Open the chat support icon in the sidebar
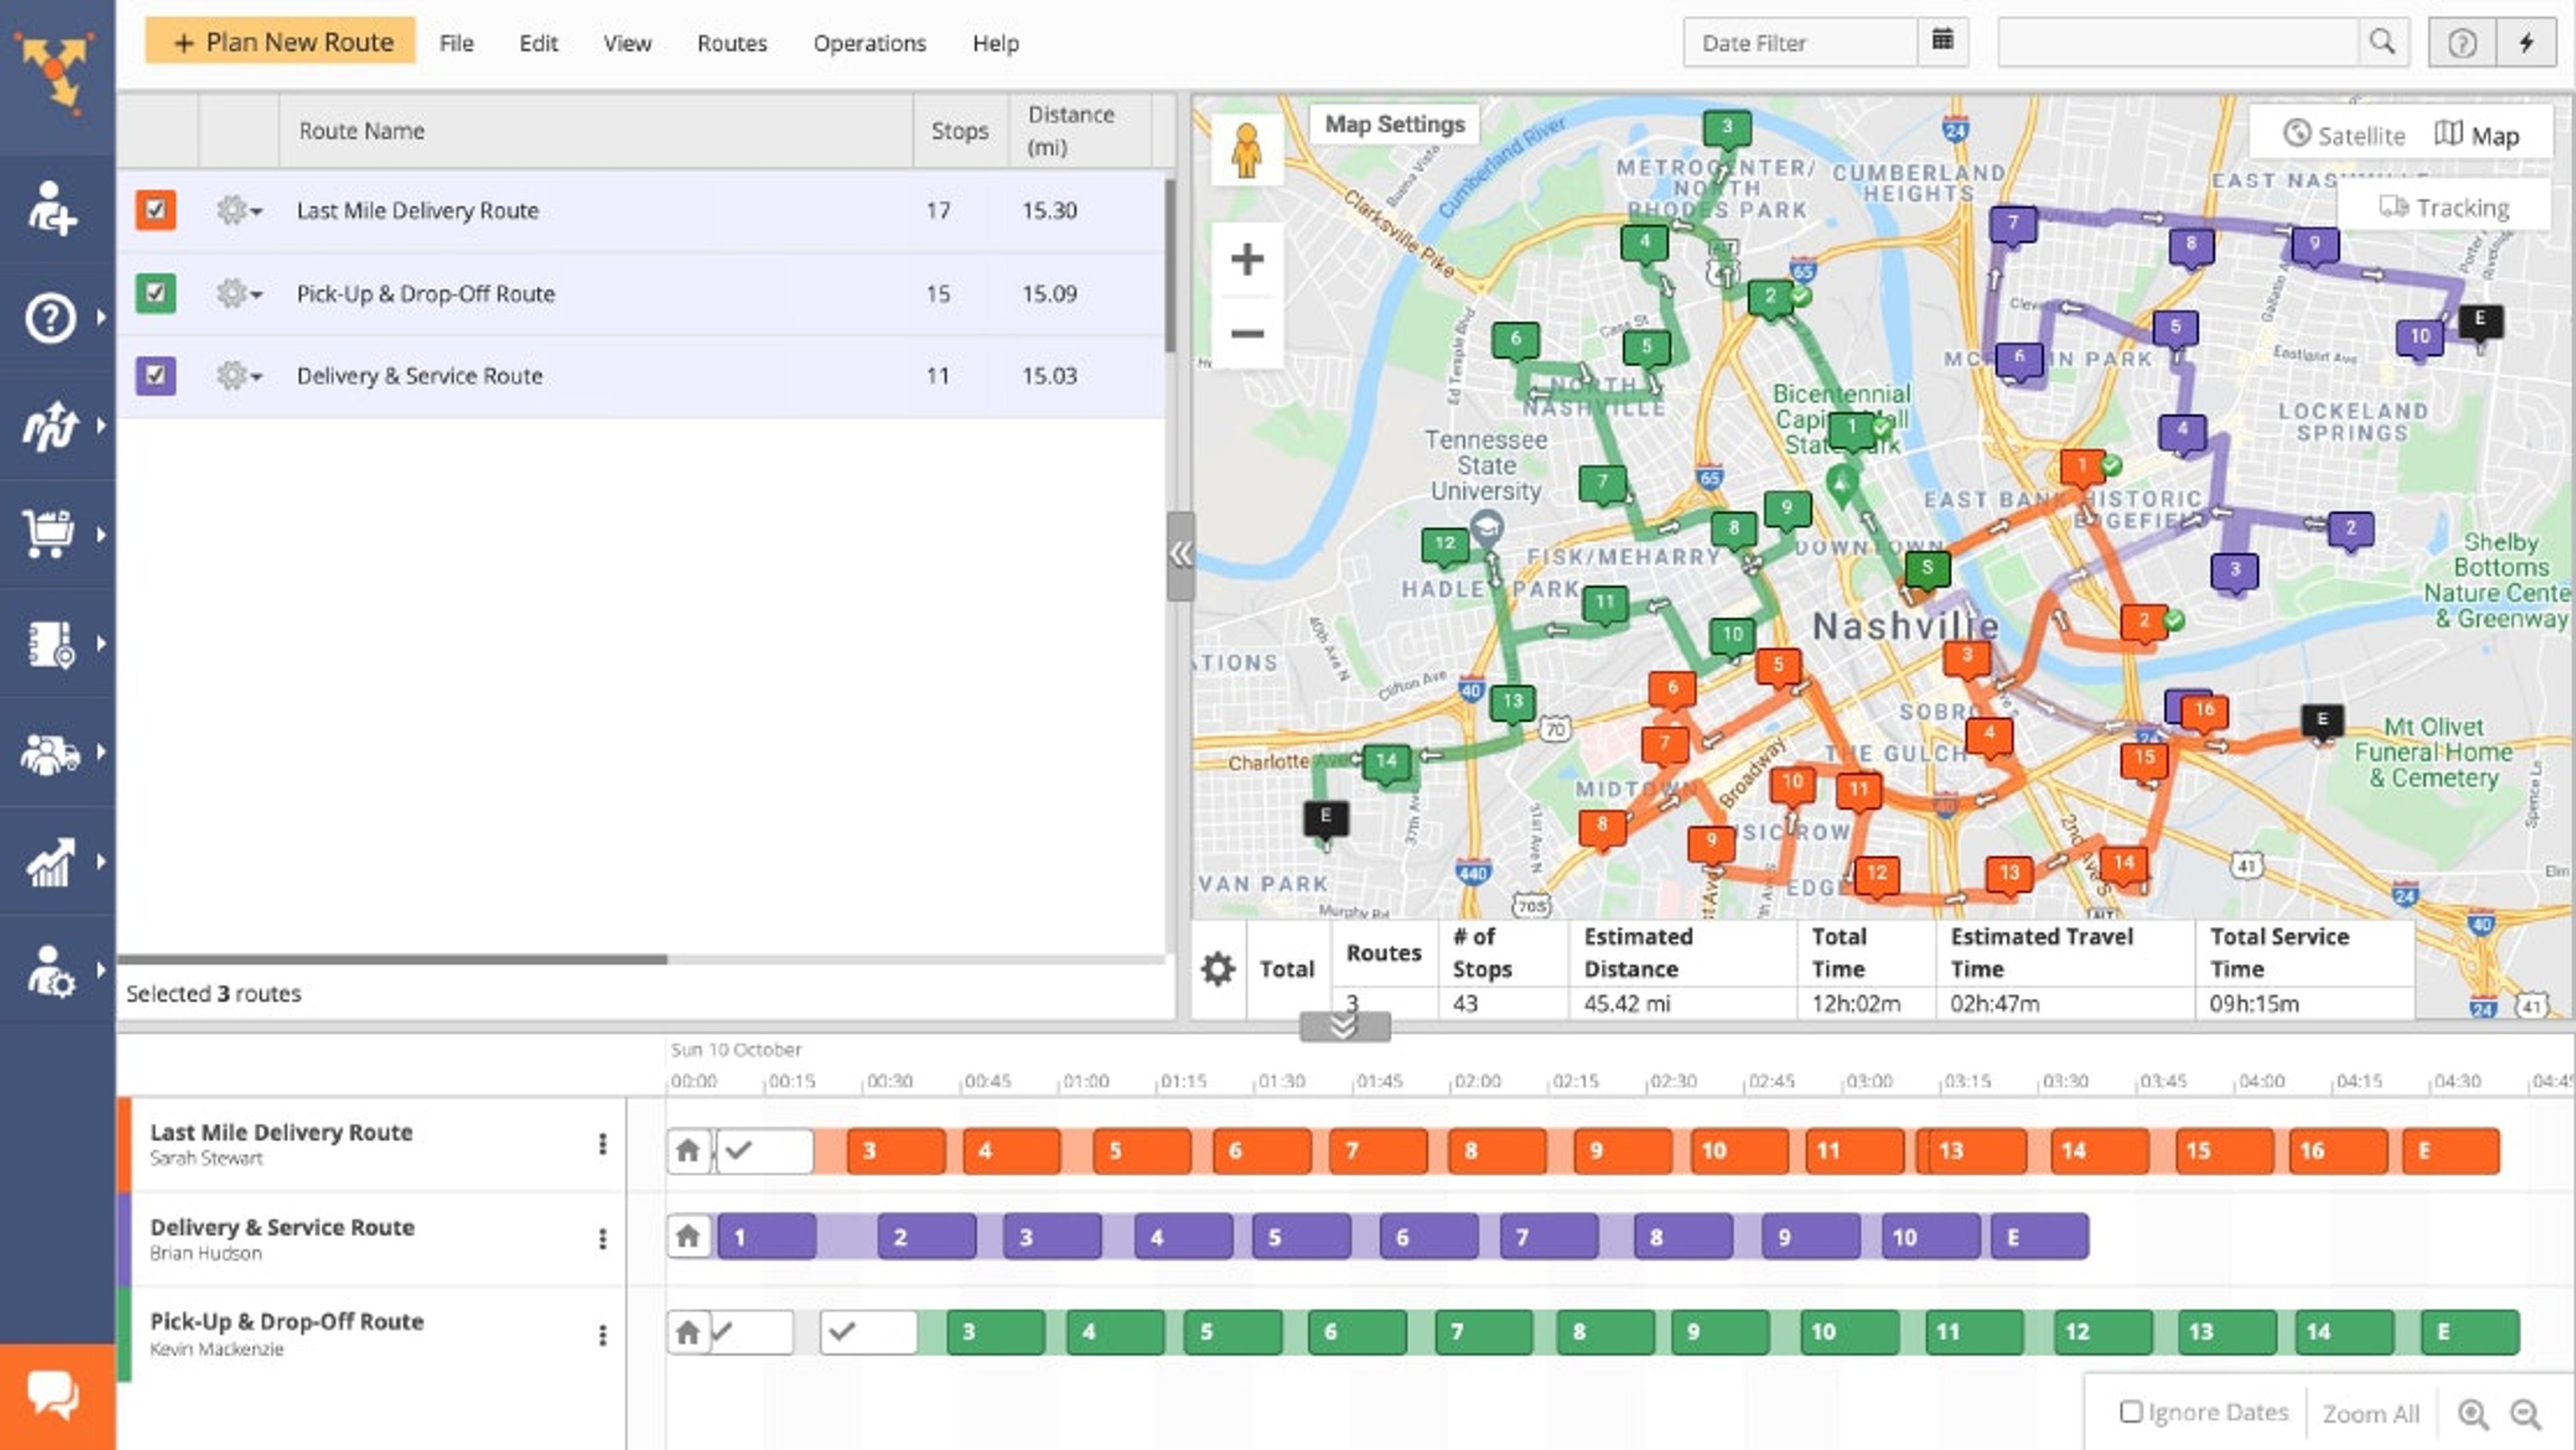Image resolution: width=2576 pixels, height=1450 pixels. [54, 1393]
